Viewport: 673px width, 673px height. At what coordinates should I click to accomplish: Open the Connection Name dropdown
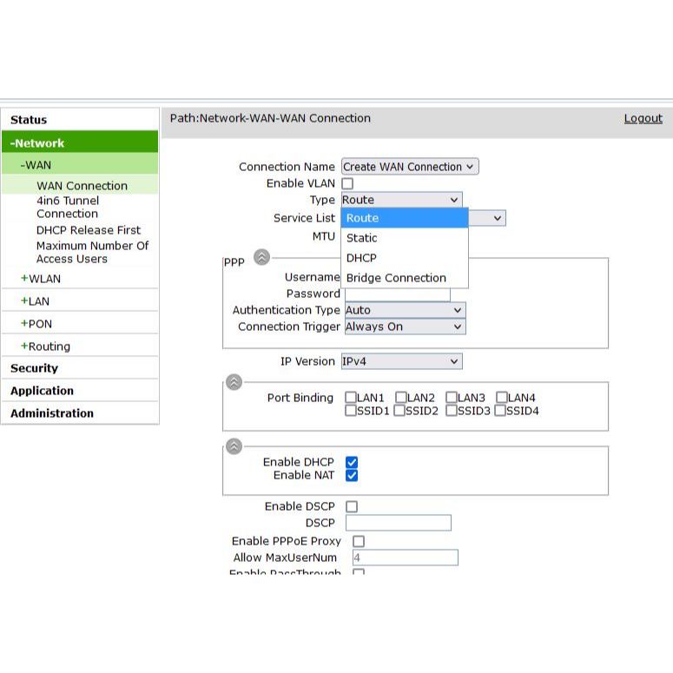(x=409, y=167)
